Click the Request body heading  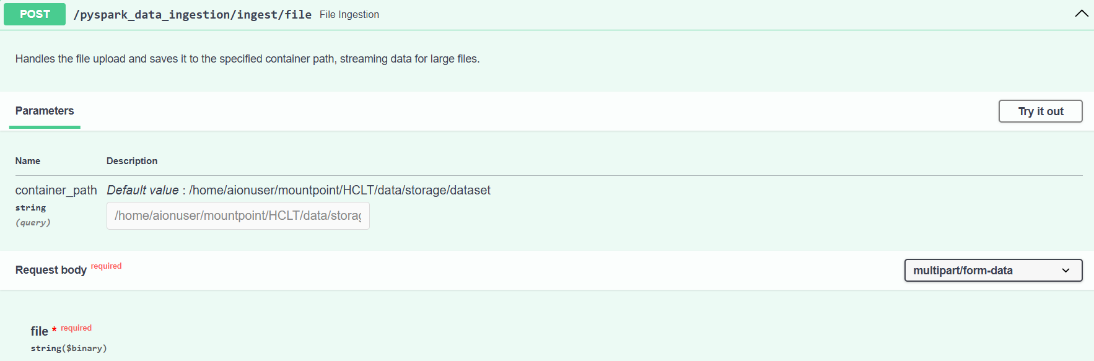[x=51, y=270]
